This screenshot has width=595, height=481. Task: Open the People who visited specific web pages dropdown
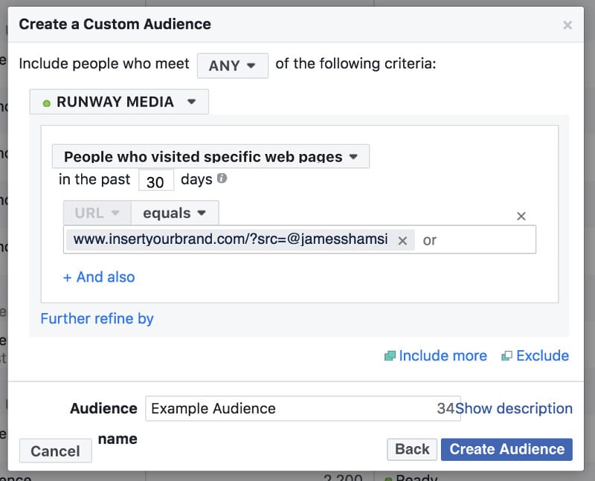210,156
